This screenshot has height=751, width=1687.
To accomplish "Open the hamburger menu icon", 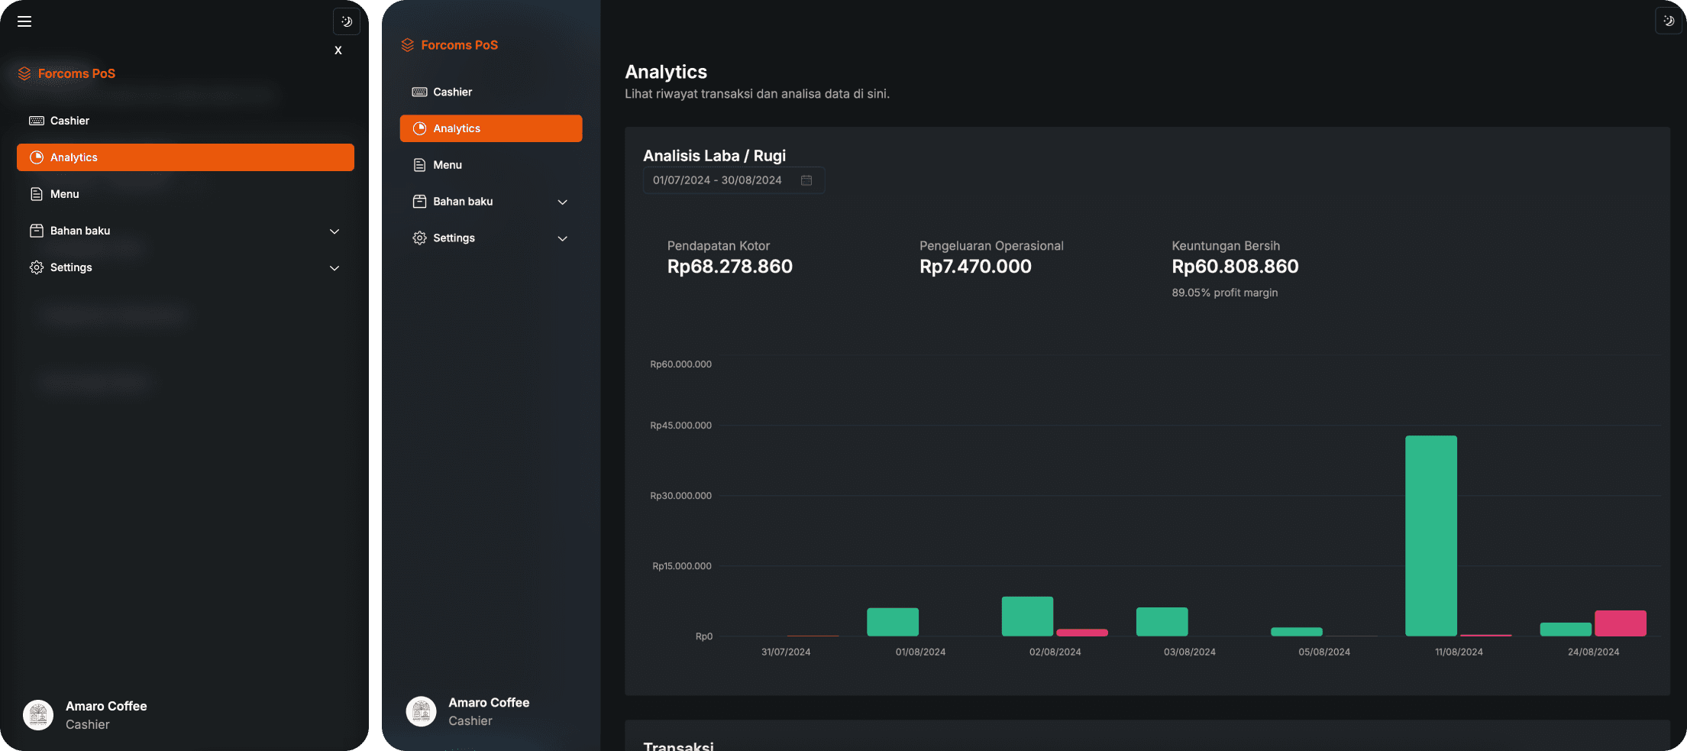I will click(x=24, y=21).
